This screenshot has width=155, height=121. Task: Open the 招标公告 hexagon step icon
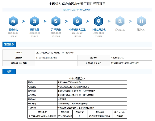[x=13, y=21]
